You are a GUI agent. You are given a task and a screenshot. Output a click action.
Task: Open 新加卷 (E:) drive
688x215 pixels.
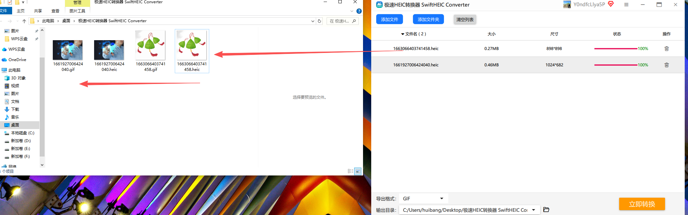click(x=17, y=149)
